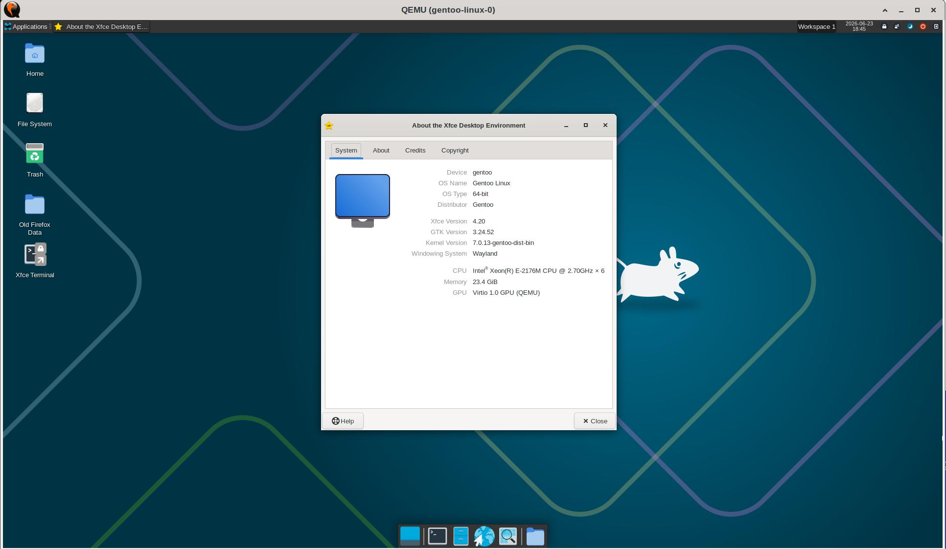Select Workspace 1 in the pager
The height and width of the screenshot is (549, 946).
(x=816, y=26)
